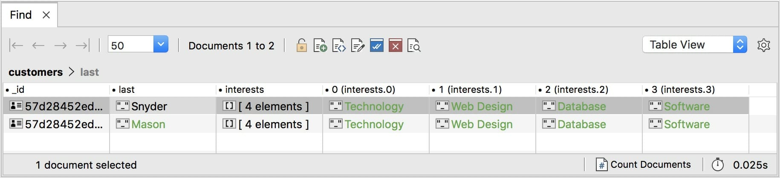
Task: Click the red delete document icon
Action: coord(395,45)
